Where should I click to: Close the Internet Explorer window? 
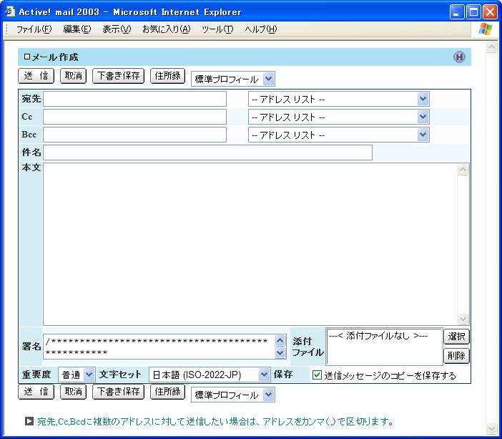click(x=490, y=12)
